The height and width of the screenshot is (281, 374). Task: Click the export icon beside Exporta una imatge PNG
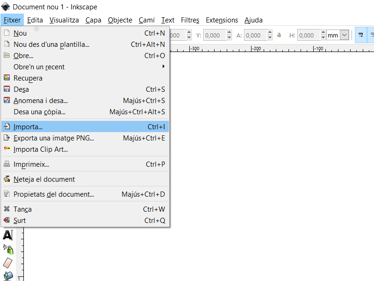7,138
